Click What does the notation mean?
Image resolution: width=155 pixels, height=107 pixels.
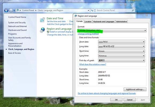click(x=93, y=64)
